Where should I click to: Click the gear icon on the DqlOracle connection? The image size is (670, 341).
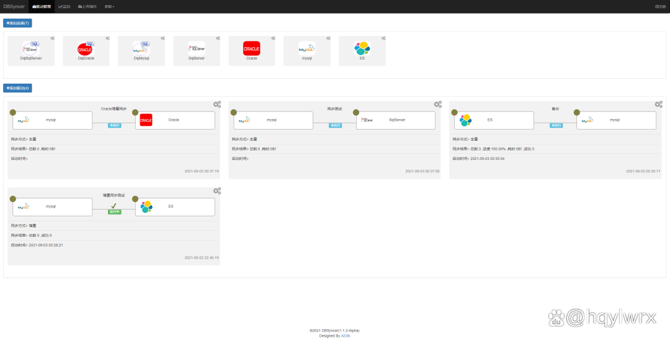pos(107,38)
